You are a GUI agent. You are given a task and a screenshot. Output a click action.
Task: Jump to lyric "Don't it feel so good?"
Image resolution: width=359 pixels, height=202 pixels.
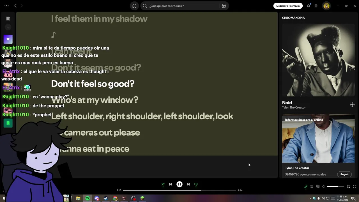pyautogui.click(x=93, y=84)
